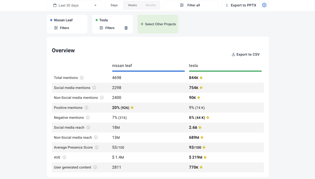Image resolution: width=315 pixels, height=179 pixels.
Task: Click the star next to 20% (926)
Action: click(132, 108)
